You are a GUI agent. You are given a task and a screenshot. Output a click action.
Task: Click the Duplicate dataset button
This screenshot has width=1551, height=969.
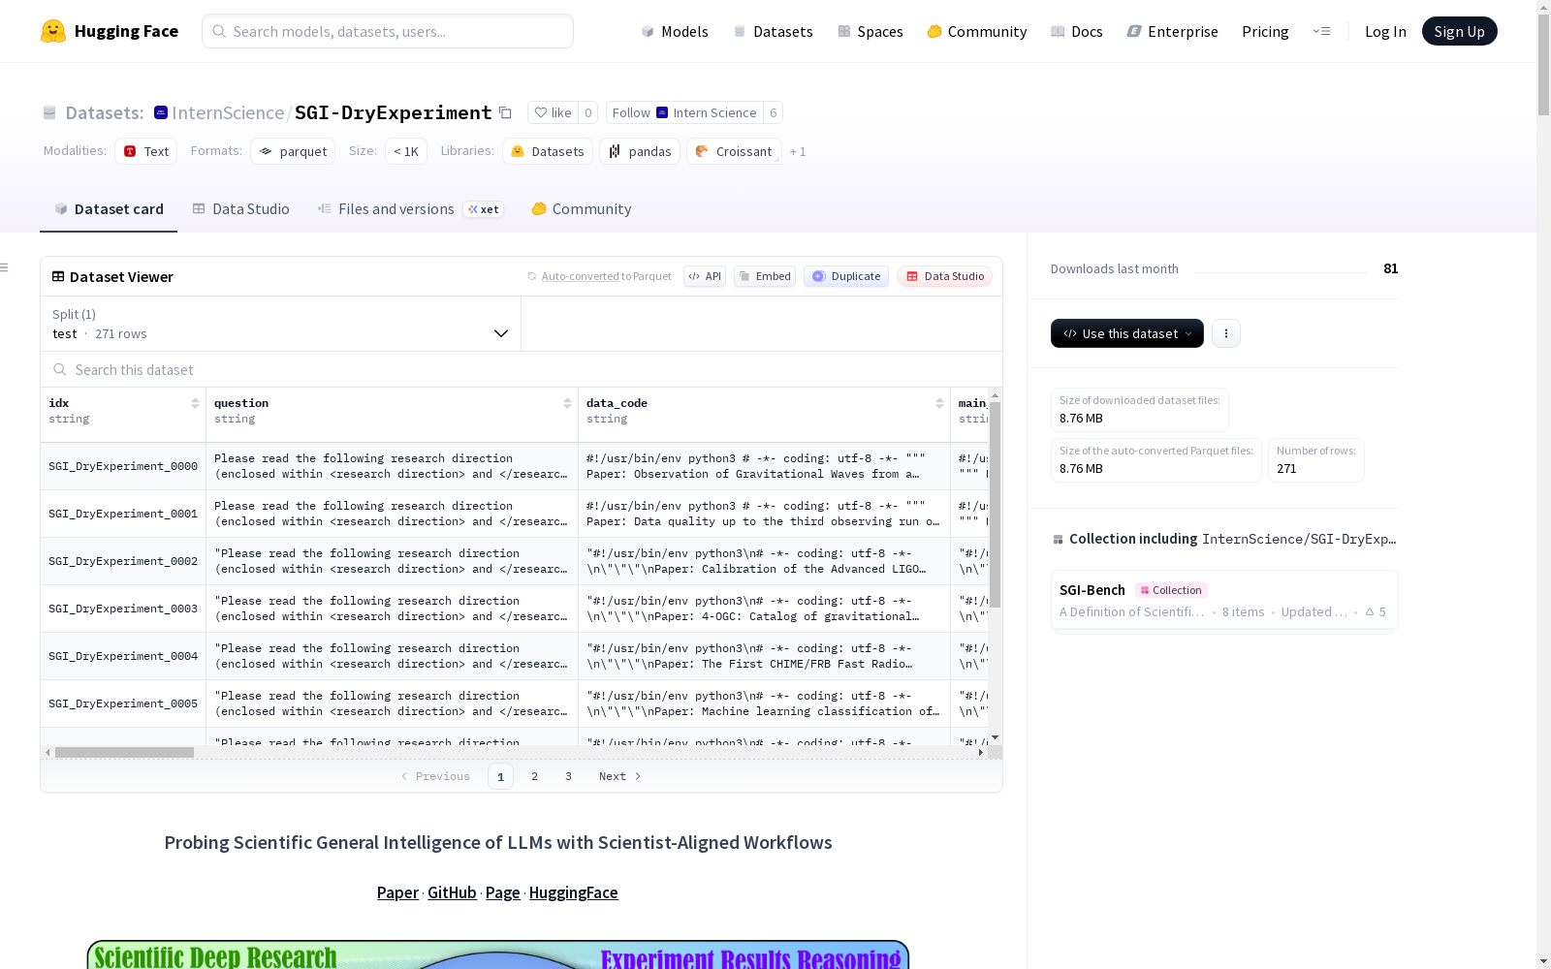[x=846, y=276]
